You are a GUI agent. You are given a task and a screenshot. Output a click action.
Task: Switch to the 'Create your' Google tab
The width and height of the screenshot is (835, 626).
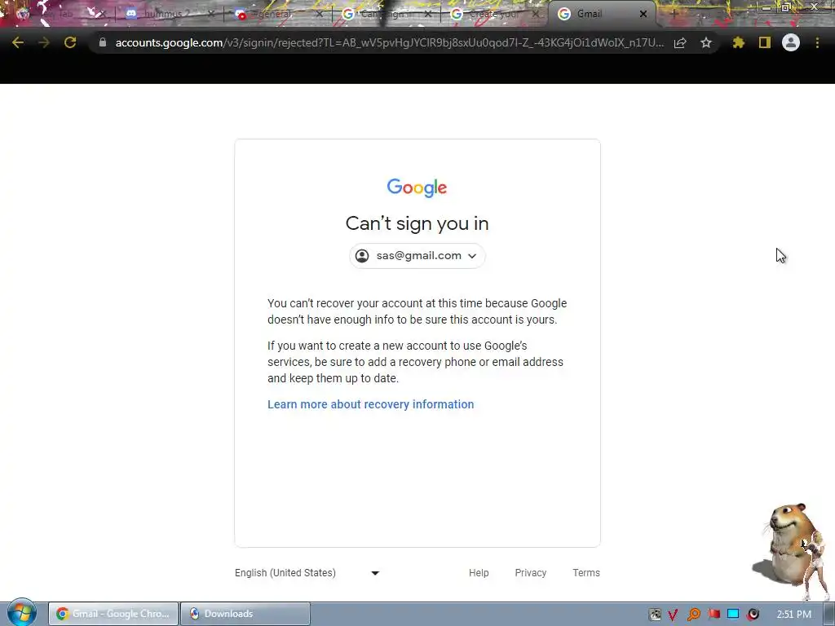[493, 14]
